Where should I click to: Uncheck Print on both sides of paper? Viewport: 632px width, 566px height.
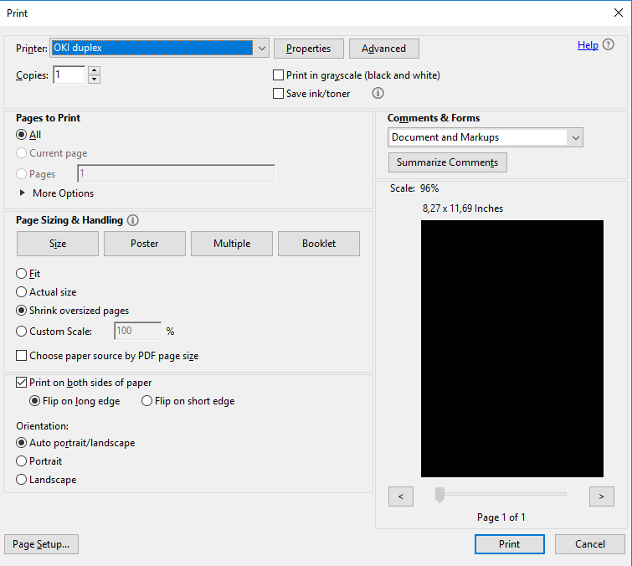tap(22, 382)
